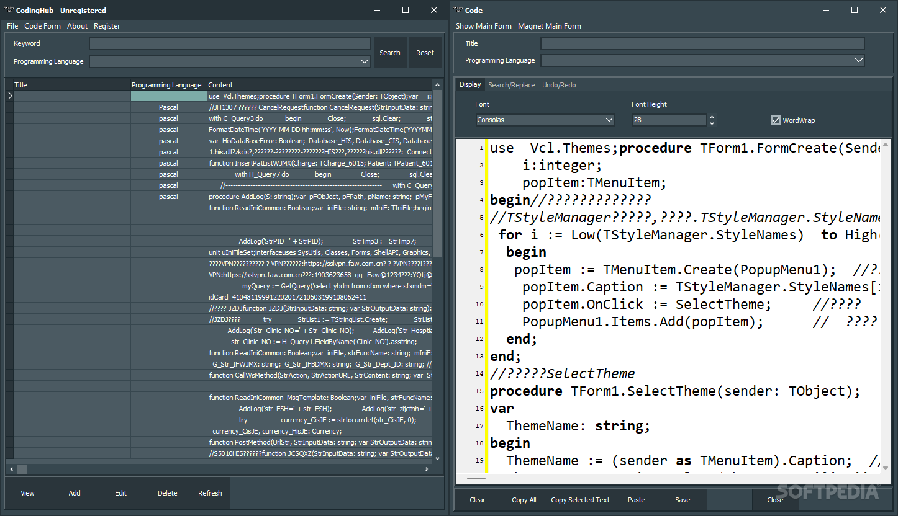
Task: Click the Copy All button
Action: tap(524, 500)
